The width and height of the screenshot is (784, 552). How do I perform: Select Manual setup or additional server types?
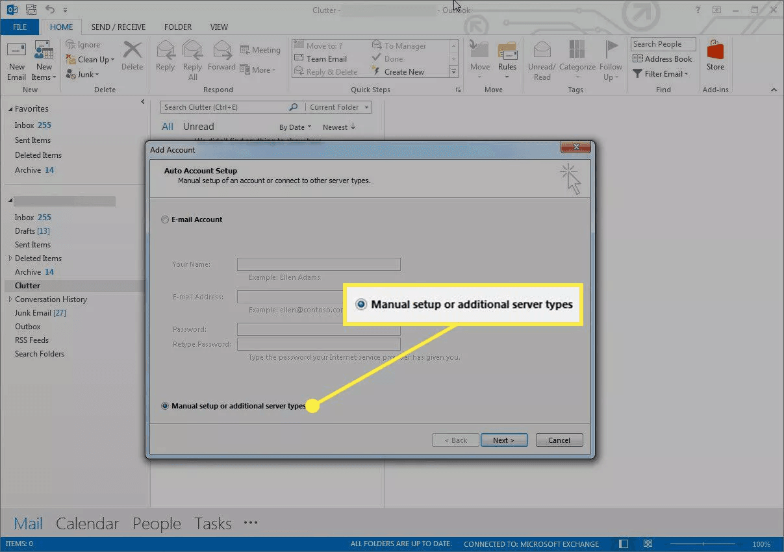click(x=165, y=406)
